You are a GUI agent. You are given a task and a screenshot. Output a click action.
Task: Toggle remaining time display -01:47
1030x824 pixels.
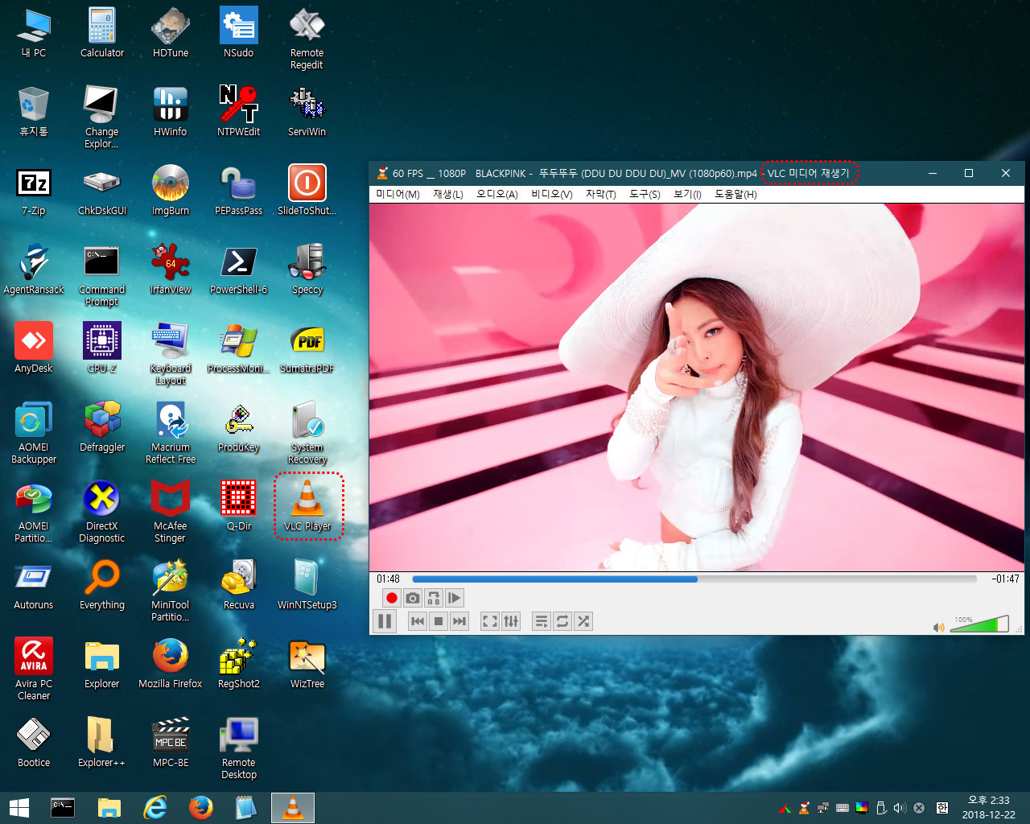pos(1005,579)
